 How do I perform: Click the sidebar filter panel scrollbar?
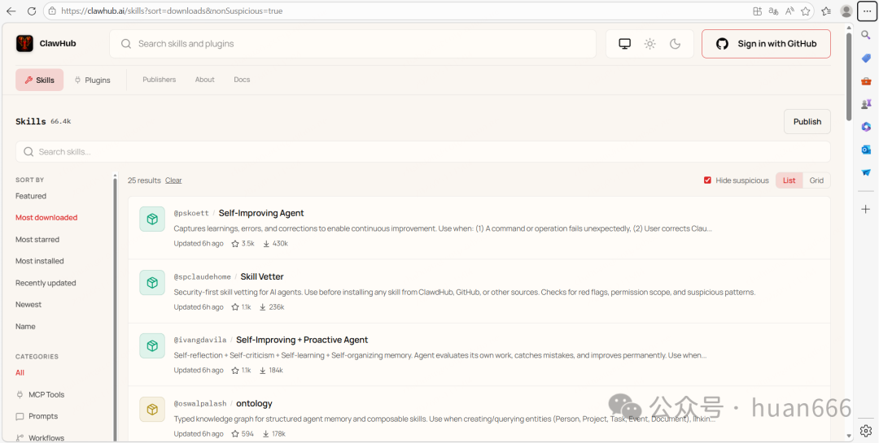[116, 308]
